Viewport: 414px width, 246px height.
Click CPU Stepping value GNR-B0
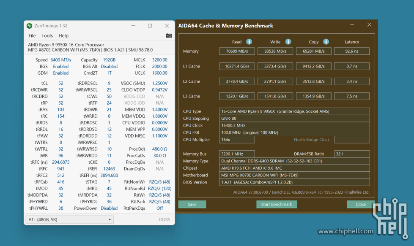[294, 118]
